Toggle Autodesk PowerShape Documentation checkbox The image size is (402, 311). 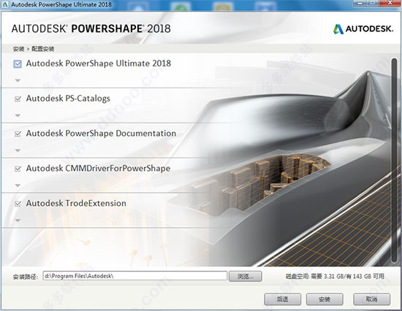tap(18, 134)
